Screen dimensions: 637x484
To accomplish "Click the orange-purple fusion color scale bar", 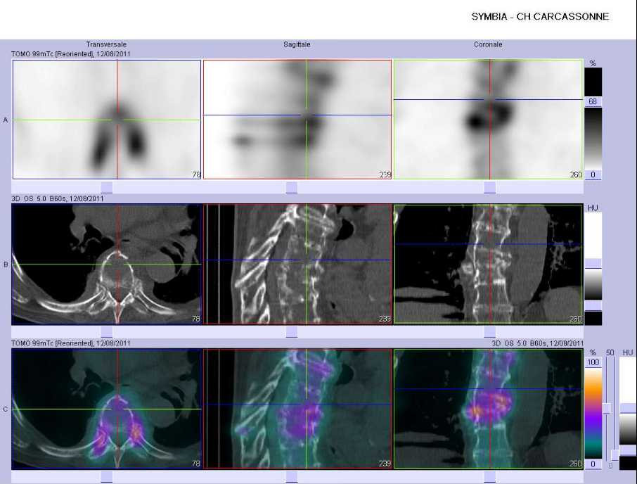I will [x=593, y=413].
